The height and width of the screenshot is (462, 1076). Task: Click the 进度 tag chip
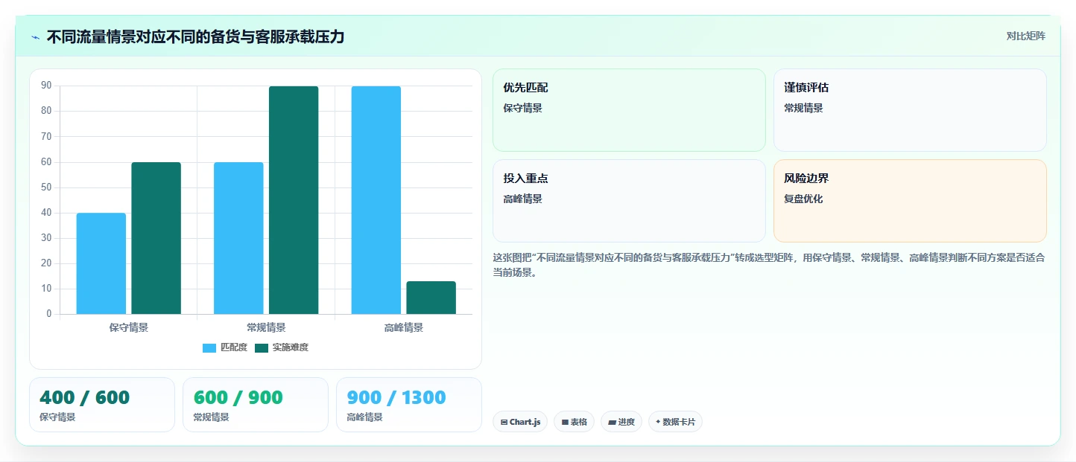click(x=621, y=422)
